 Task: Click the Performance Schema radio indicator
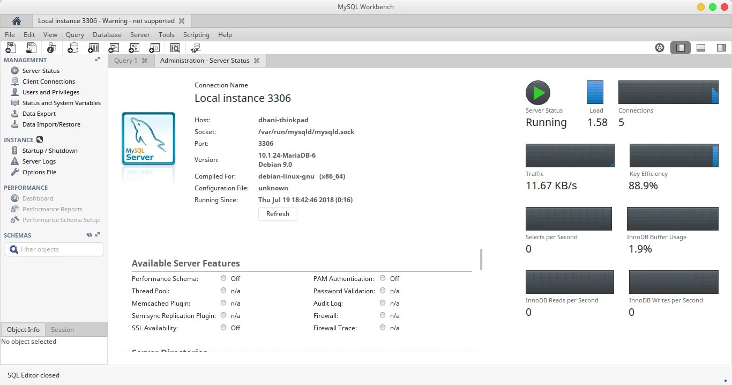[223, 278]
